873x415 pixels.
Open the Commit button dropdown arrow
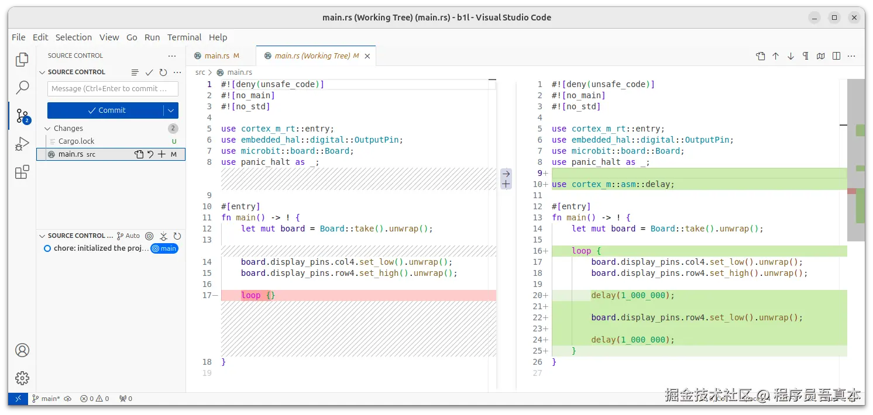(x=171, y=110)
